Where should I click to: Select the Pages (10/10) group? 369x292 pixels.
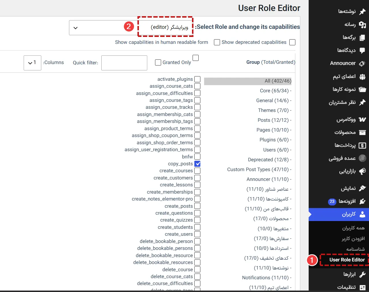274,130
